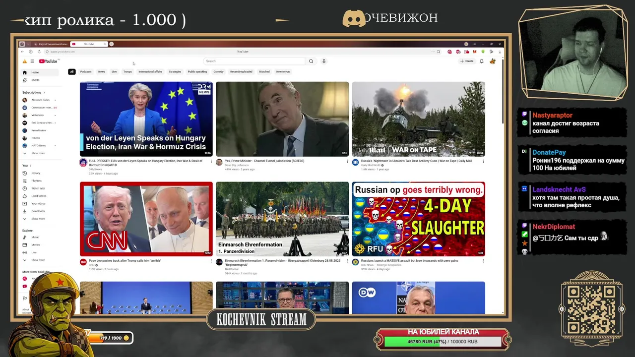The image size is (635, 357).
Task: Open the Yes, Prime Minister video thumbnail
Action: tap(282, 119)
